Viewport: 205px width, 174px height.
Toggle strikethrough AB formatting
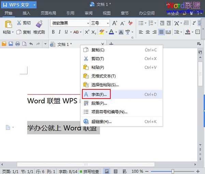coord(76,32)
